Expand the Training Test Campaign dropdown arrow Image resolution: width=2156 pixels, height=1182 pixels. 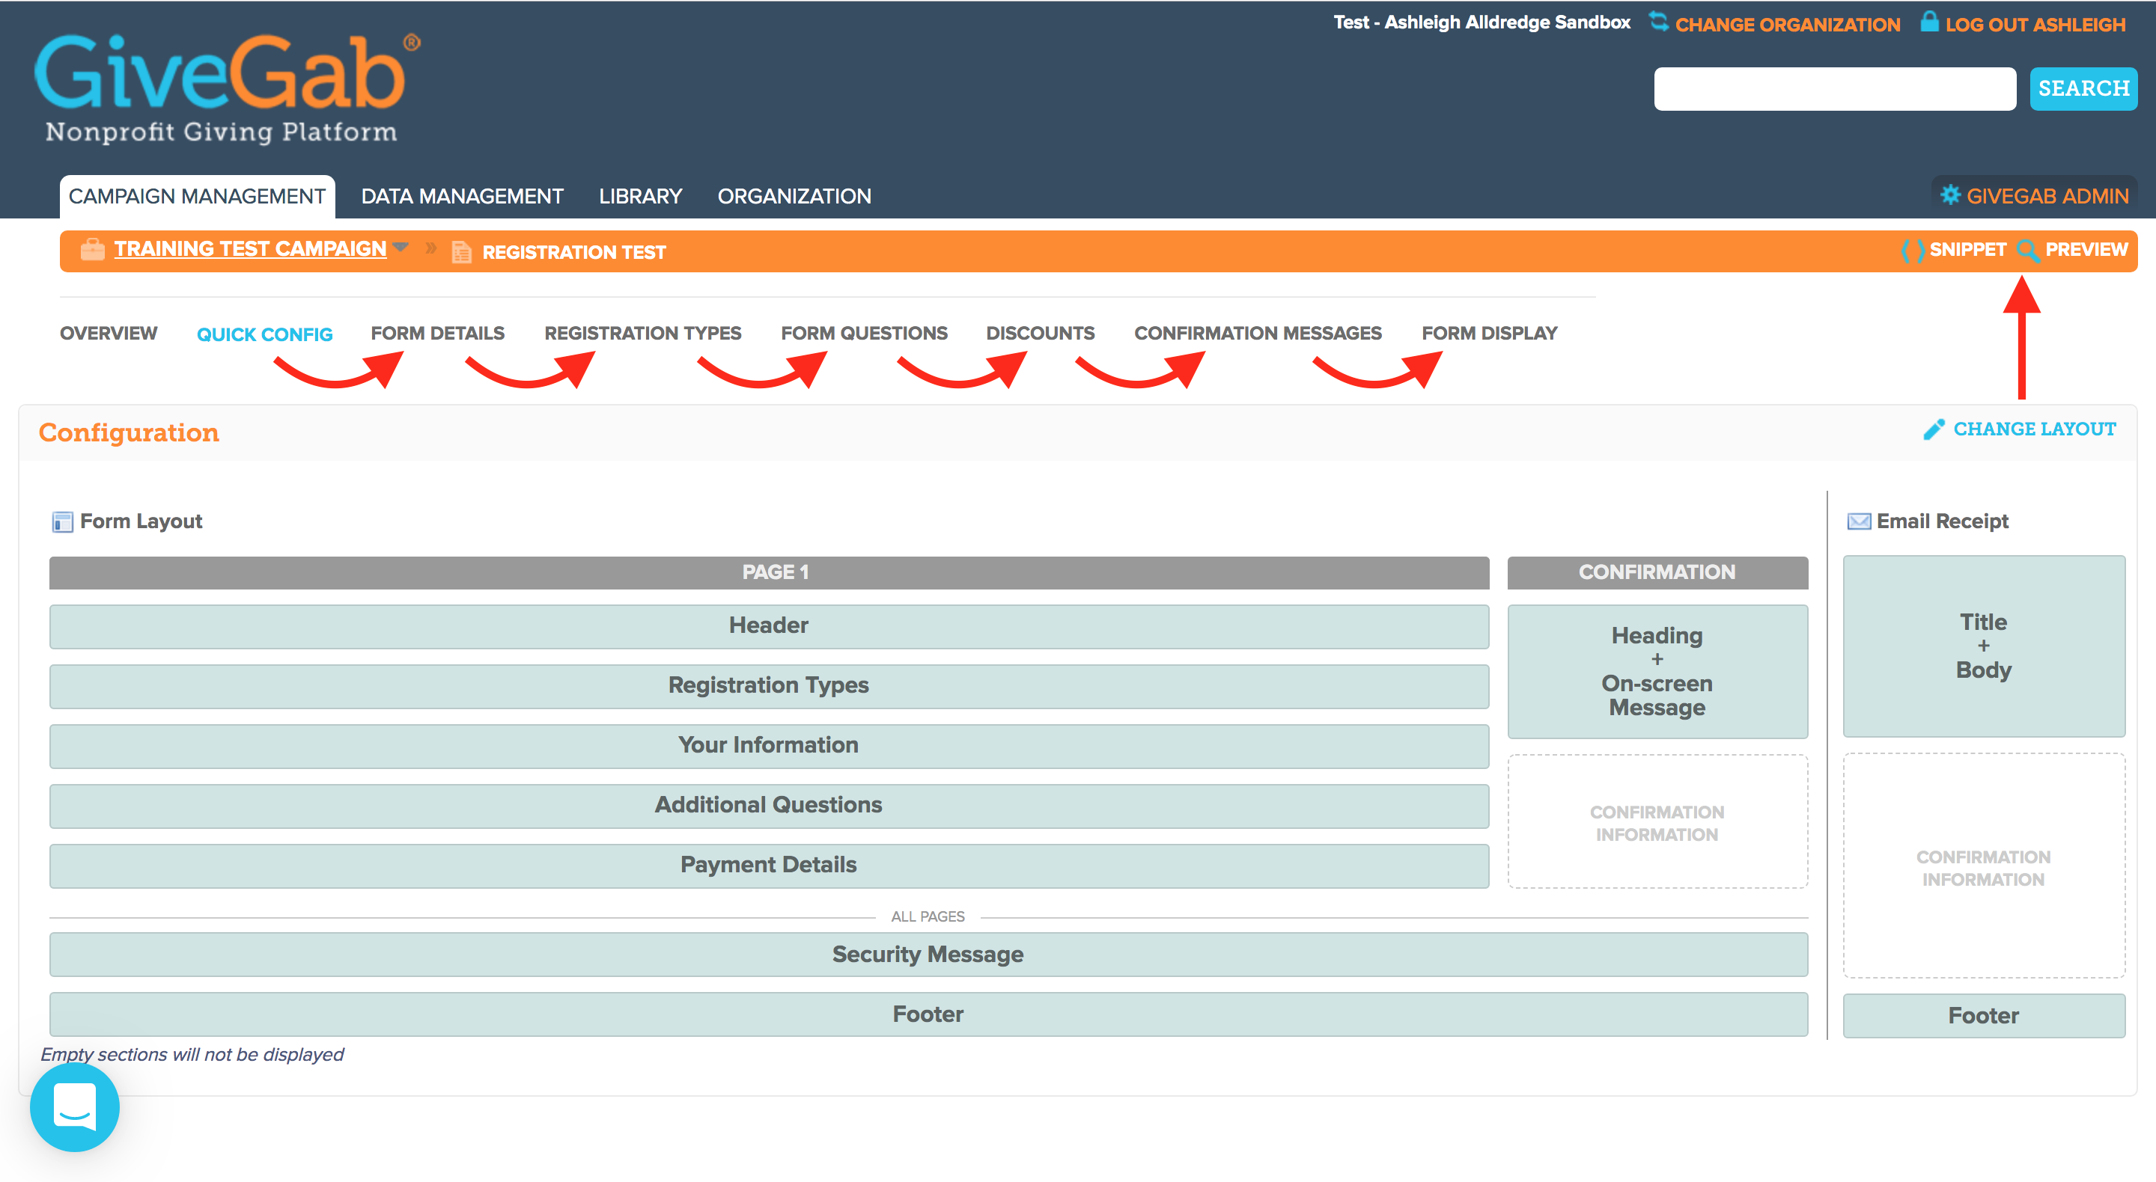coord(400,247)
